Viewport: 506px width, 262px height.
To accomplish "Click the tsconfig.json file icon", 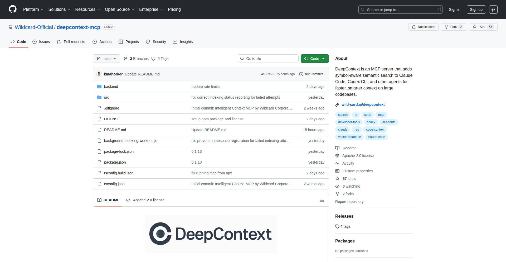I will (x=99, y=184).
